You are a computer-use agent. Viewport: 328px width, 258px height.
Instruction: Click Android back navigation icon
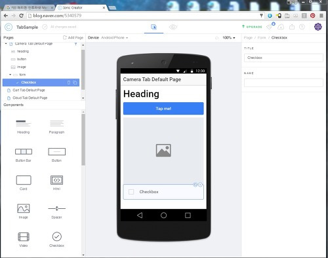(140, 215)
